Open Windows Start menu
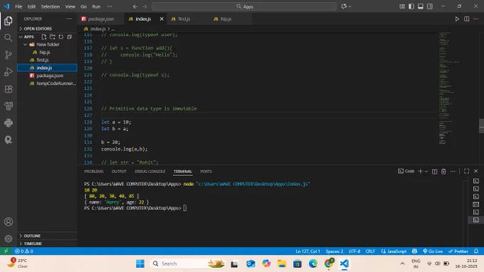Viewport: 484px width, 272px height. (140, 263)
